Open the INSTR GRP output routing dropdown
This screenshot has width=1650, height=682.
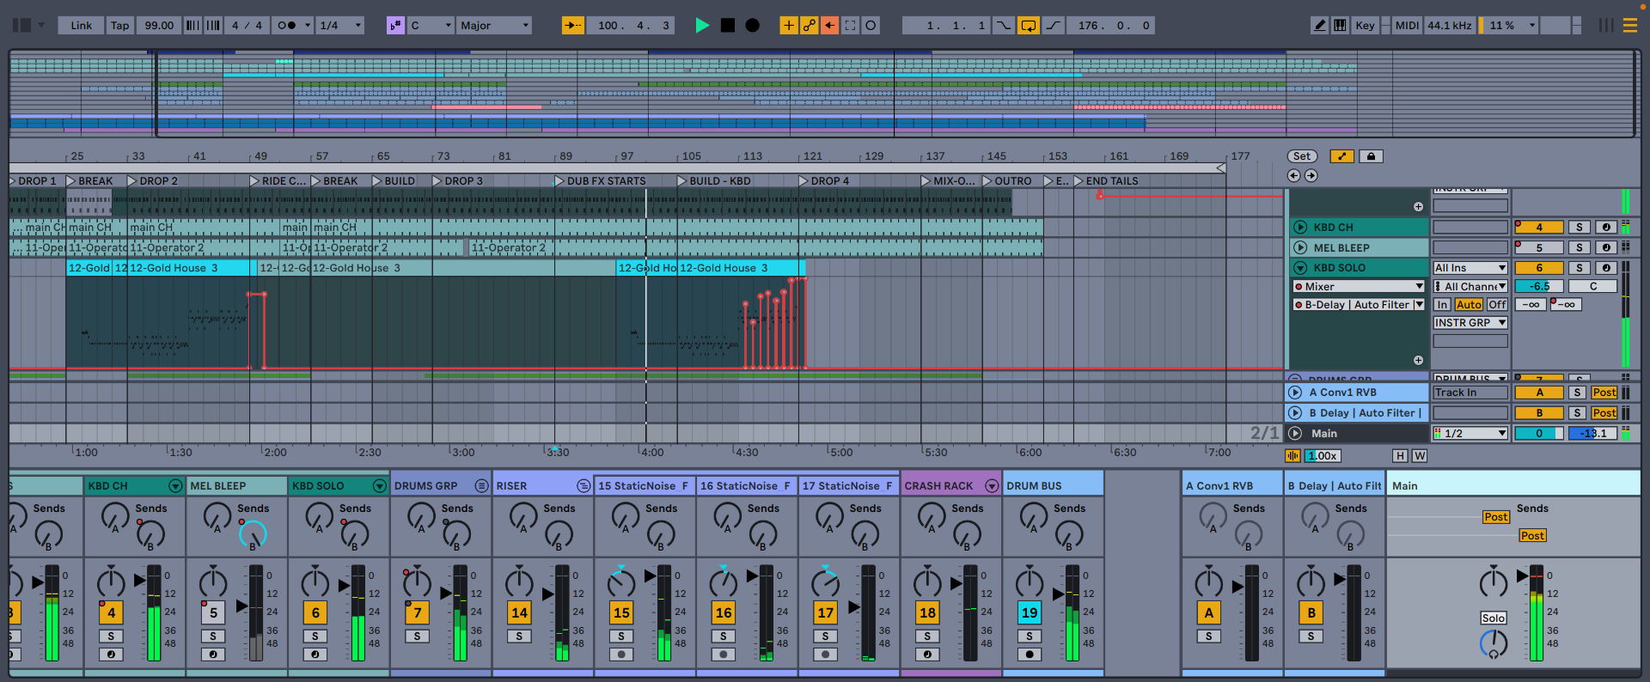pos(1470,323)
